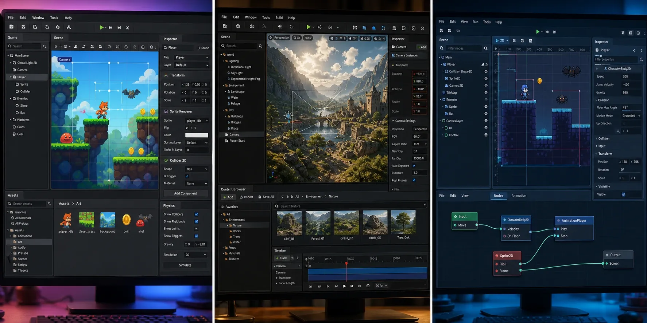Open the Window menu in left editor
Image resolution: width=647 pixels, height=323 pixels.
coord(38,17)
